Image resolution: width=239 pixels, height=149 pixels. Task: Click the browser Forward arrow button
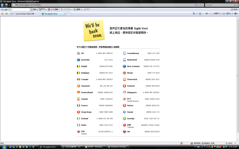tap(6, 5)
